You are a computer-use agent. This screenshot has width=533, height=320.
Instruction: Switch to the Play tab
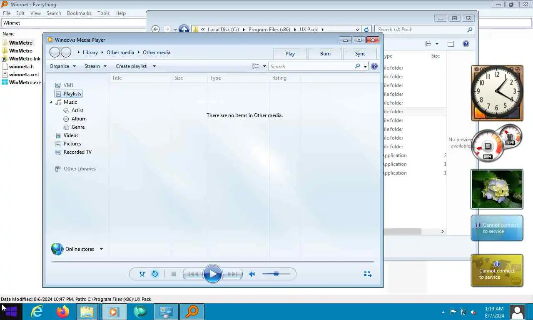tap(290, 53)
